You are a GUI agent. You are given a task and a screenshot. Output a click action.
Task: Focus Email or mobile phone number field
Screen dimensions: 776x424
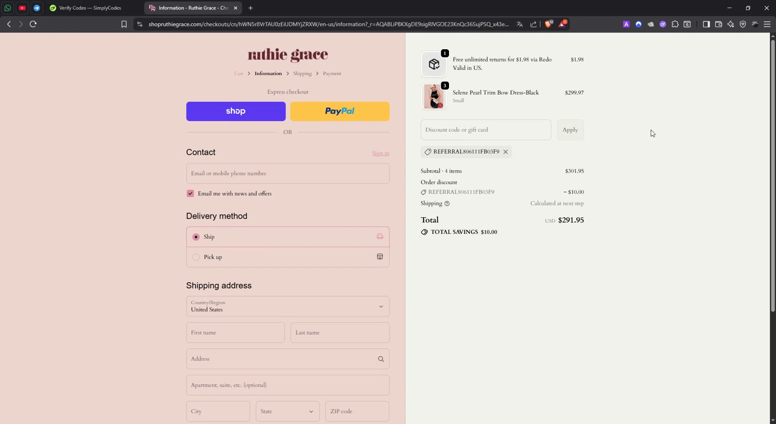(x=288, y=173)
